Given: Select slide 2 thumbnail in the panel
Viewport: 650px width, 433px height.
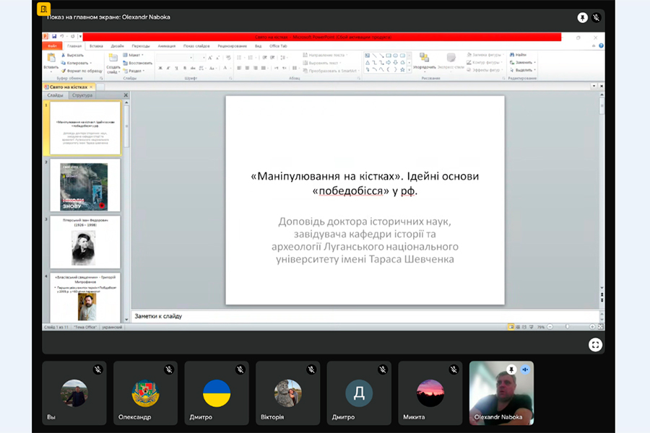Looking at the screenshot, I should (84, 186).
